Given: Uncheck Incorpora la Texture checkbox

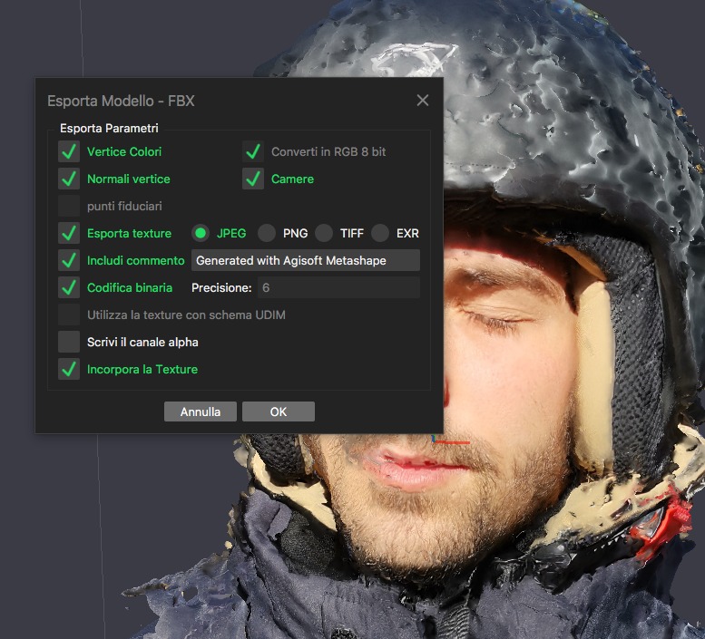Looking at the screenshot, I should (69, 369).
